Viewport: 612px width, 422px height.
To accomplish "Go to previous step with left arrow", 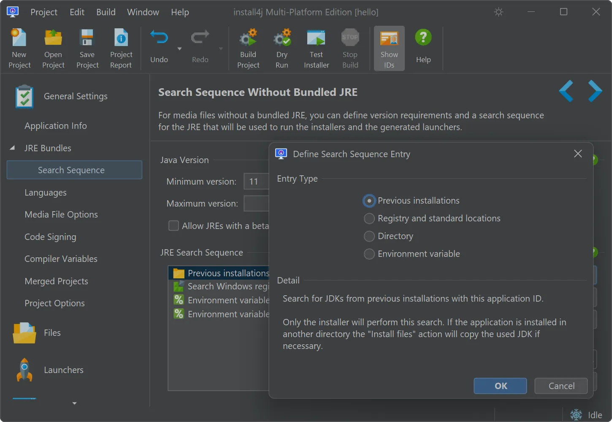I will pos(566,91).
